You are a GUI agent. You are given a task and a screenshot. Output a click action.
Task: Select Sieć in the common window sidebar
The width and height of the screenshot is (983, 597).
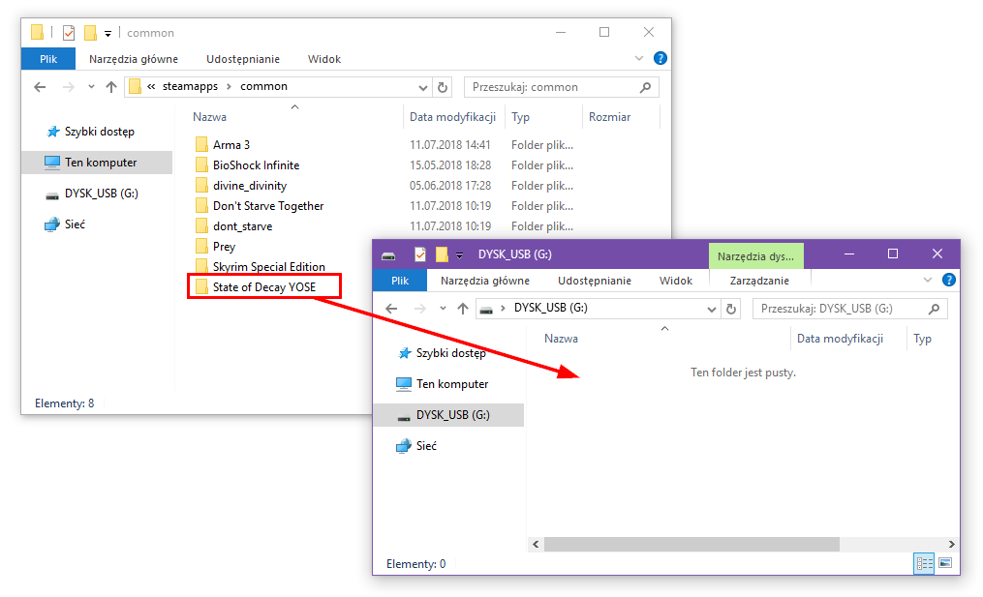coord(76,224)
